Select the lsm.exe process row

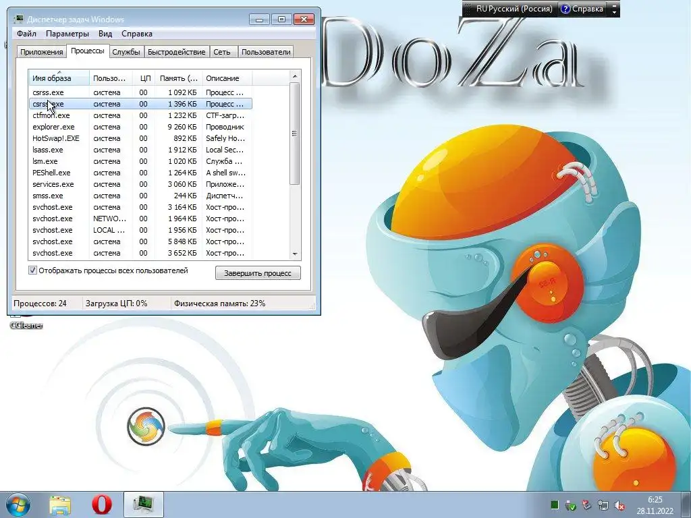(x=140, y=161)
